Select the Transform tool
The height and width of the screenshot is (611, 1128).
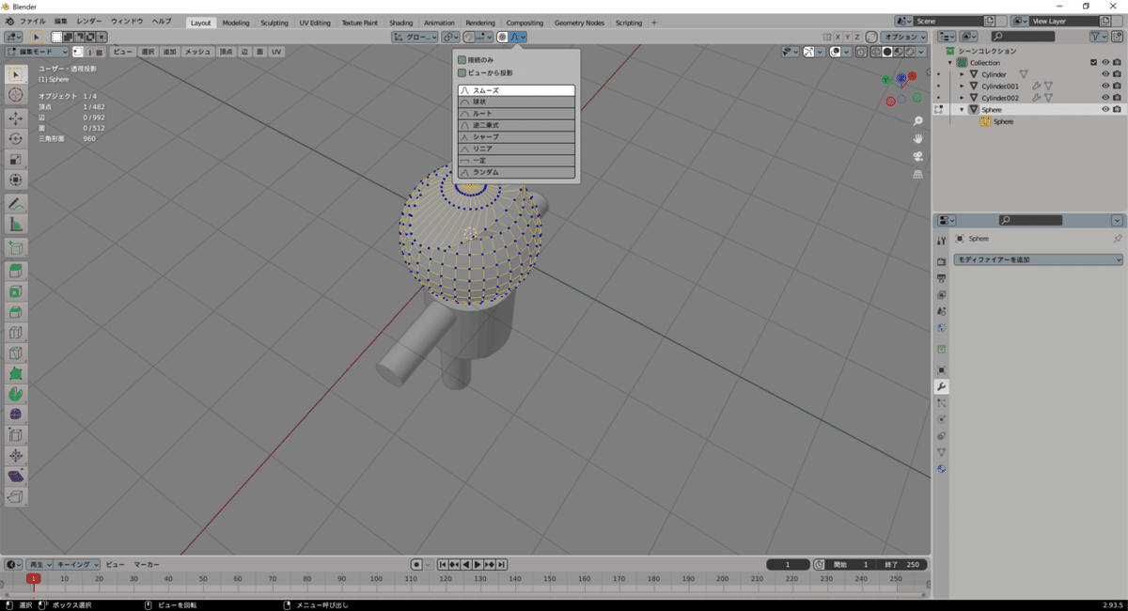pyautogui.click(x=16, y=180)
